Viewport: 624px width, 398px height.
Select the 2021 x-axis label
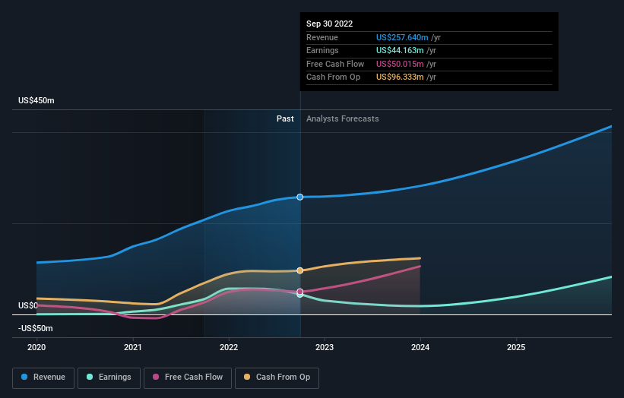click(132, 348)
